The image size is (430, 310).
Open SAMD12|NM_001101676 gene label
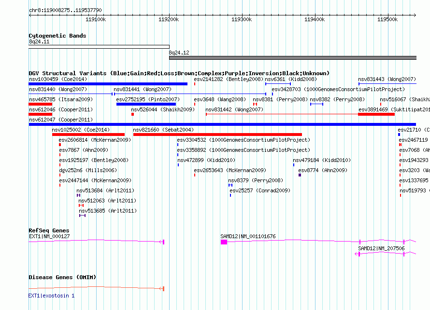[x=248, y=236]
